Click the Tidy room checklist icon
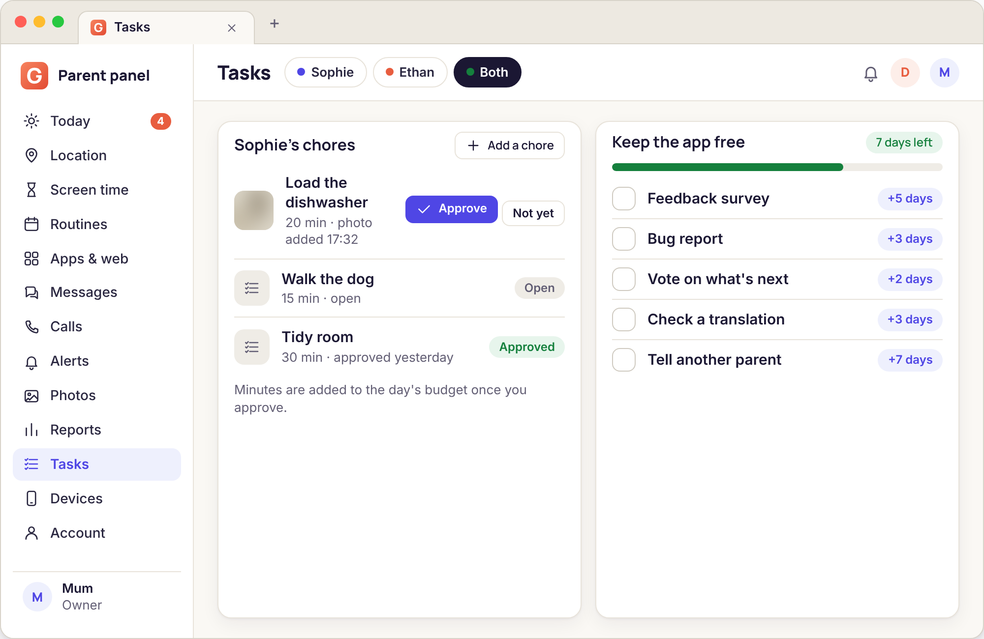This screenshot has width=984, height=639. click(x=252, y=347)
